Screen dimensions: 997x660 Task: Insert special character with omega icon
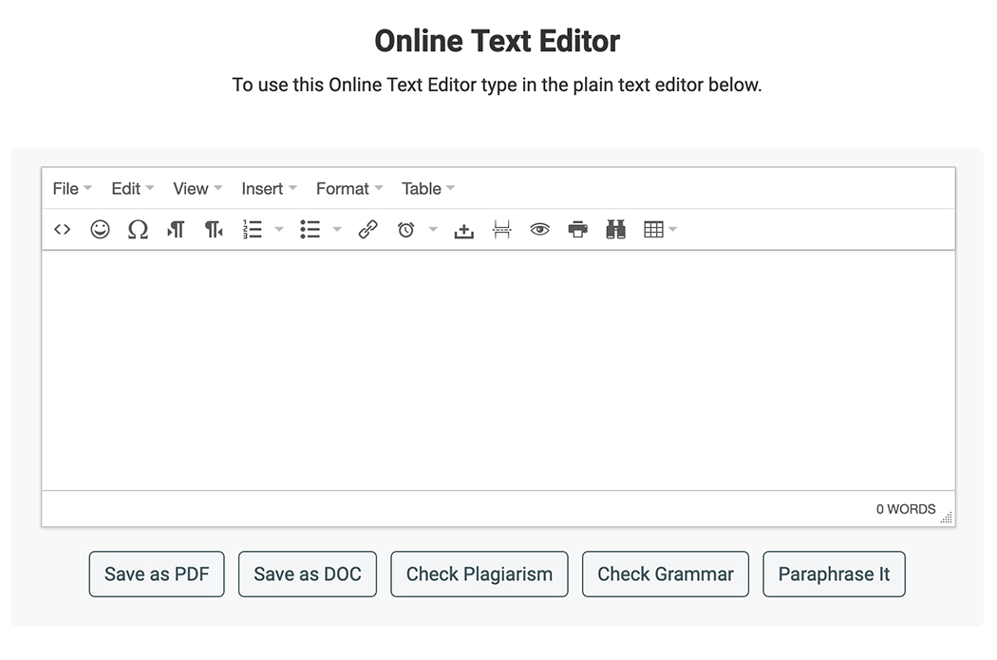coord(138,230)
